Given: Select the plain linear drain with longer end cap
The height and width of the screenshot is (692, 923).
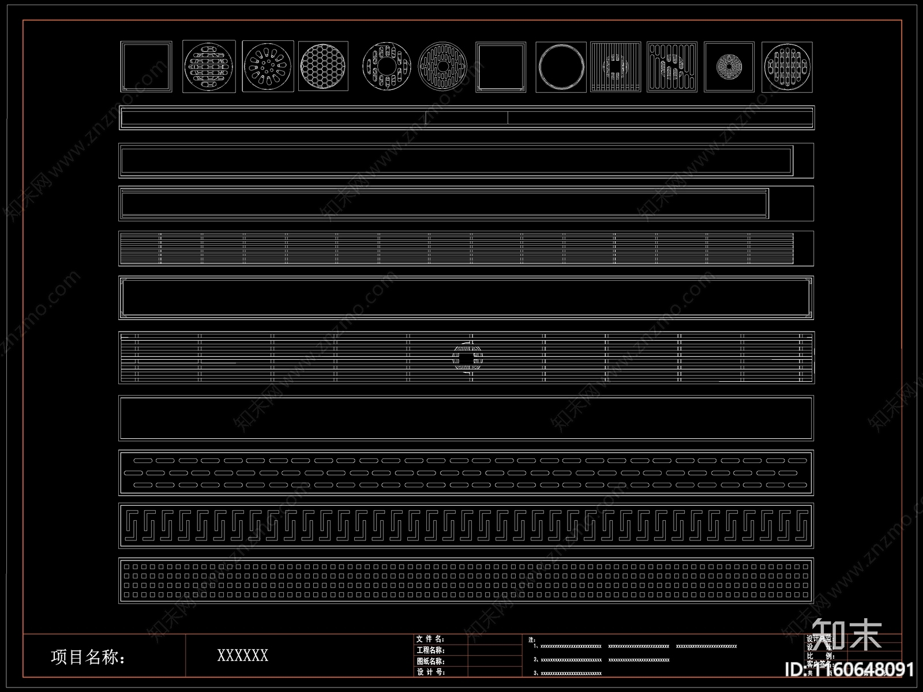Looking at the screenshot, I should 467,204.
